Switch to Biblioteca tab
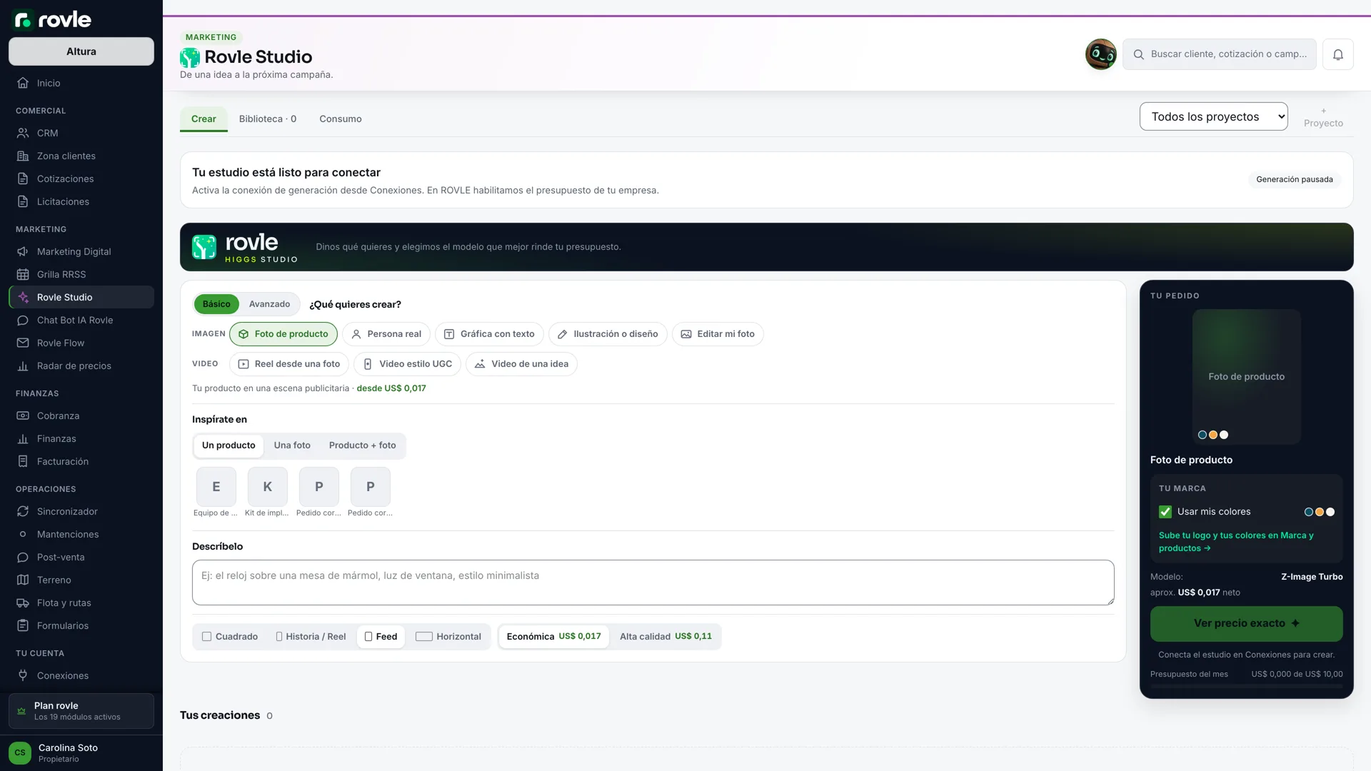Image resolution: width=1371 pixels, height=771 pixels. [267, 119]
